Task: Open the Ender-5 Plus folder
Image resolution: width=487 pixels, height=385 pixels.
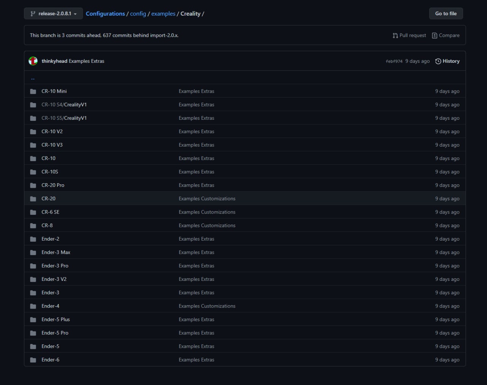Action: pyautogui.click(x=56, y=320)
